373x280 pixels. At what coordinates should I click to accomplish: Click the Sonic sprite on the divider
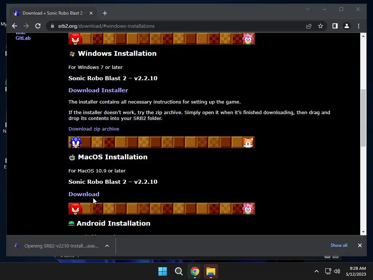(75, 142)
